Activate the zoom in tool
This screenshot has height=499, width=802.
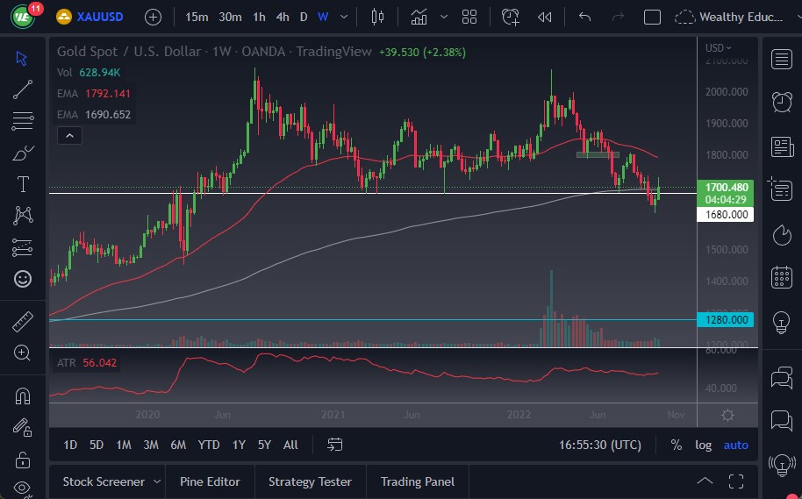[x=23, y=353]
